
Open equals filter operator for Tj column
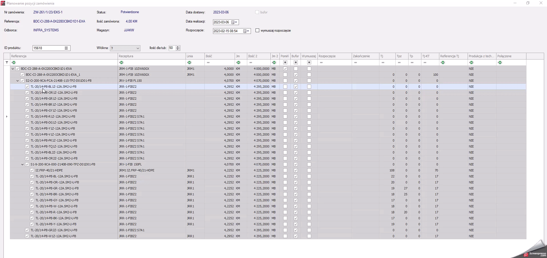pyautogui.click(x=383, y=62)
